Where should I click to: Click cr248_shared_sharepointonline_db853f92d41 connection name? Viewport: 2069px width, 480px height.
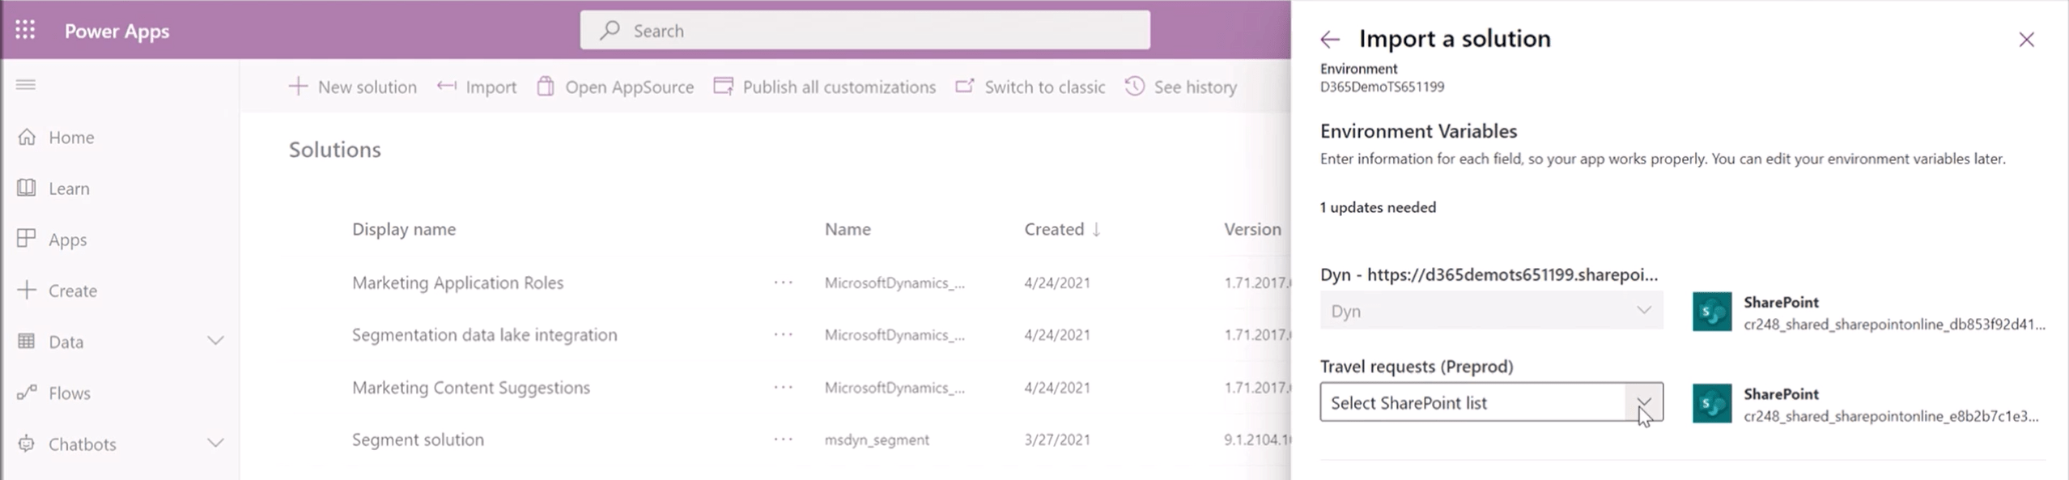point(1894,324)
